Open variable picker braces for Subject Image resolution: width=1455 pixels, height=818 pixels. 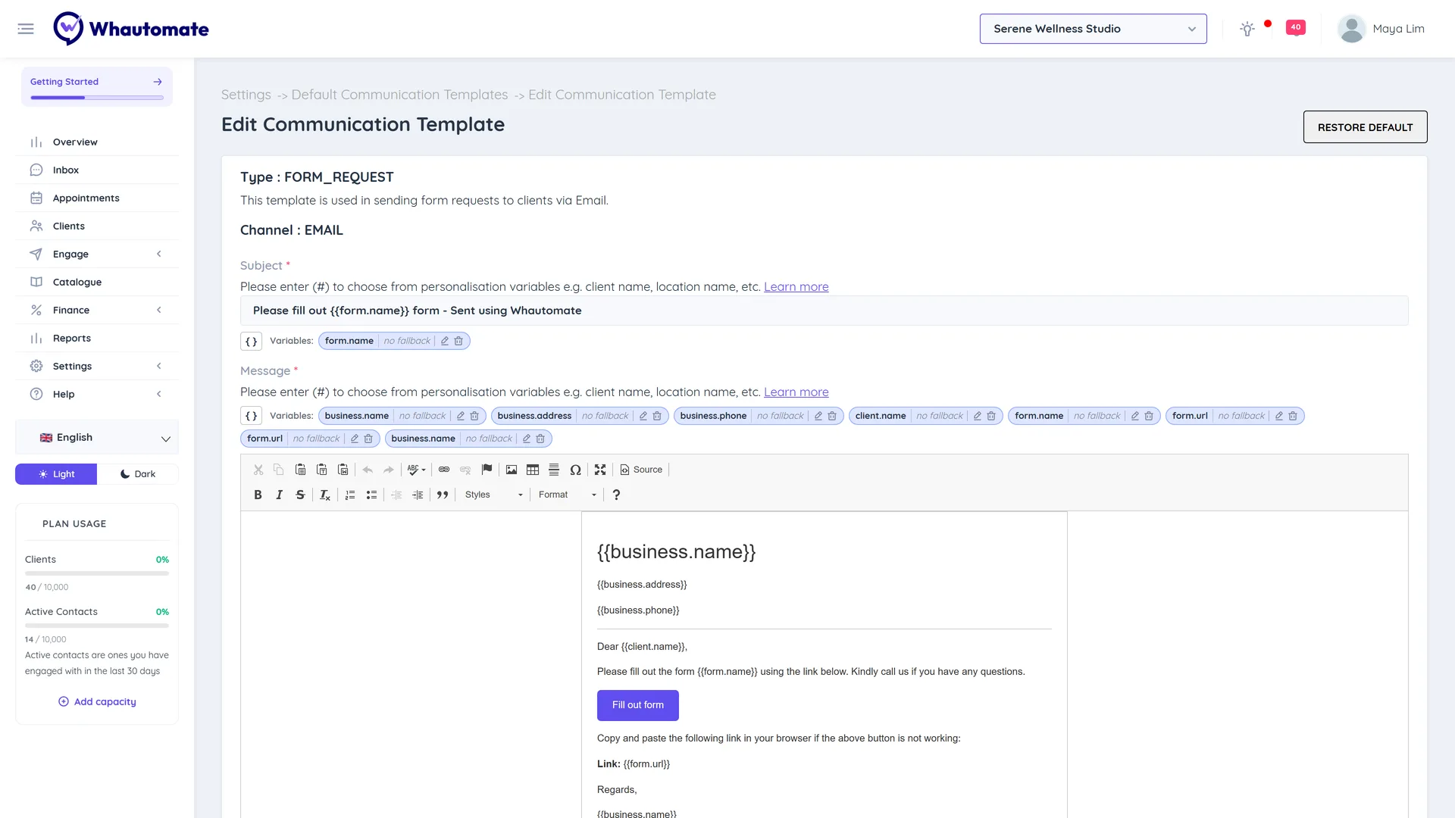click(252, 341)
